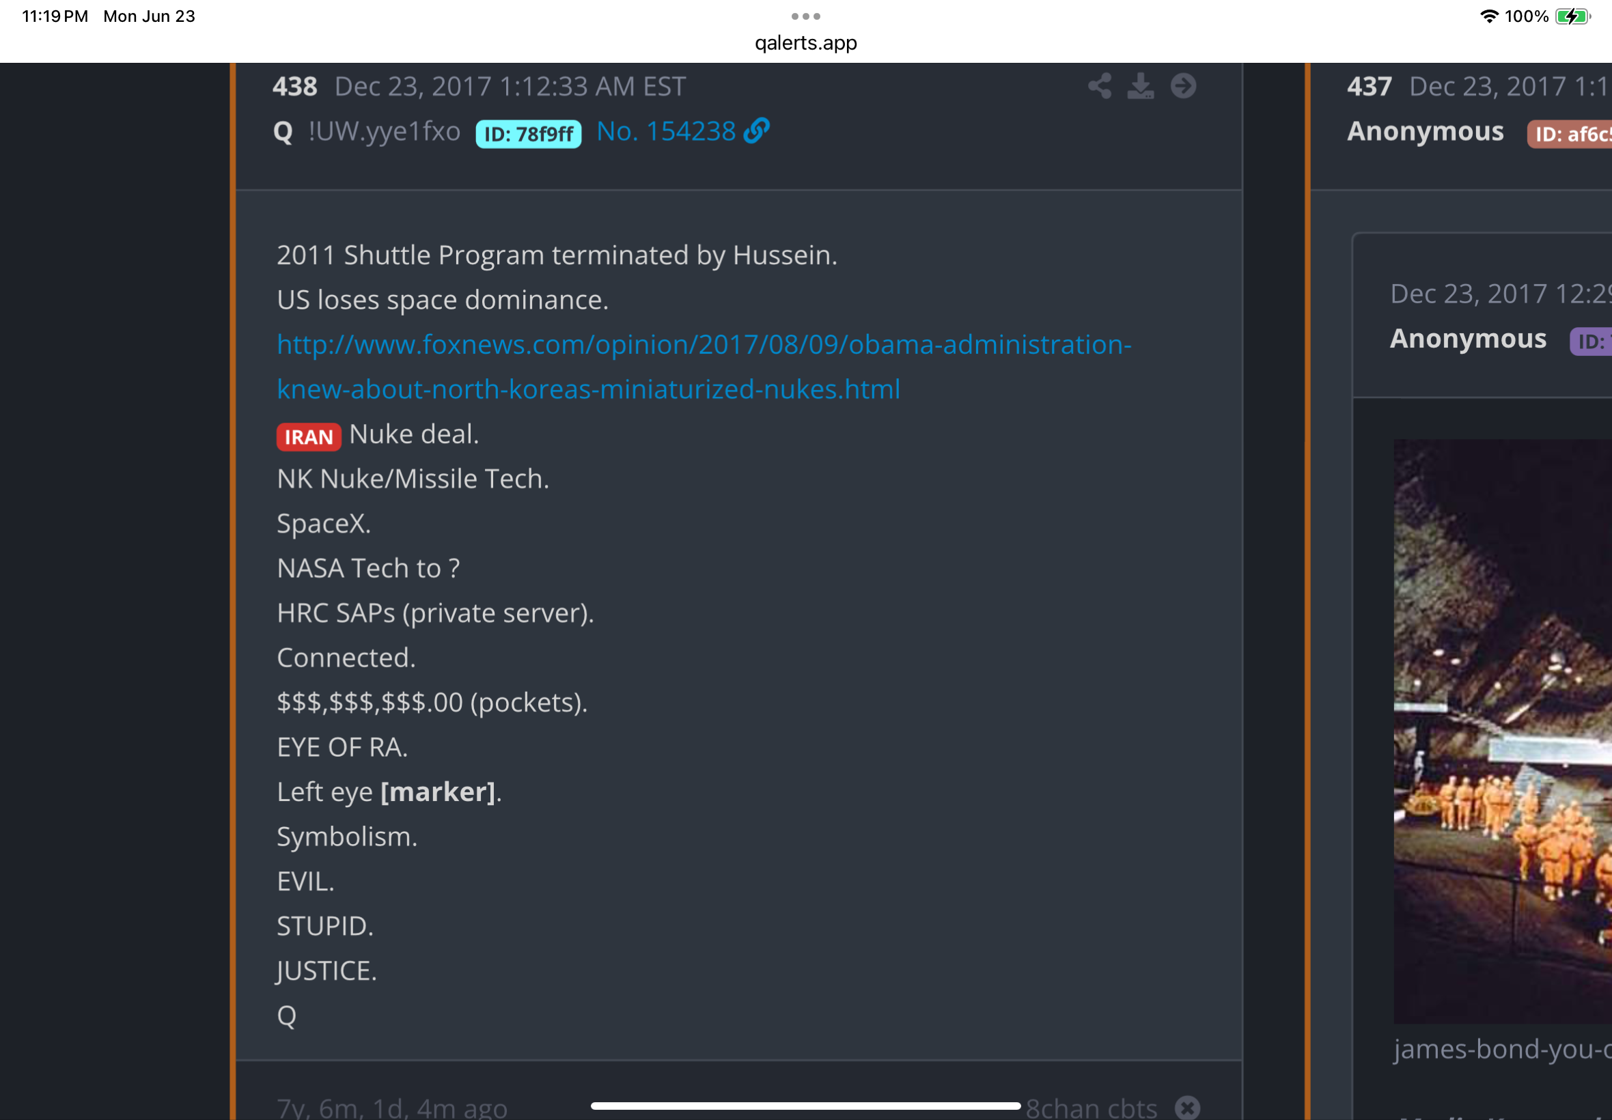Click the chain link icon beside No. 154238

[757, 131]
